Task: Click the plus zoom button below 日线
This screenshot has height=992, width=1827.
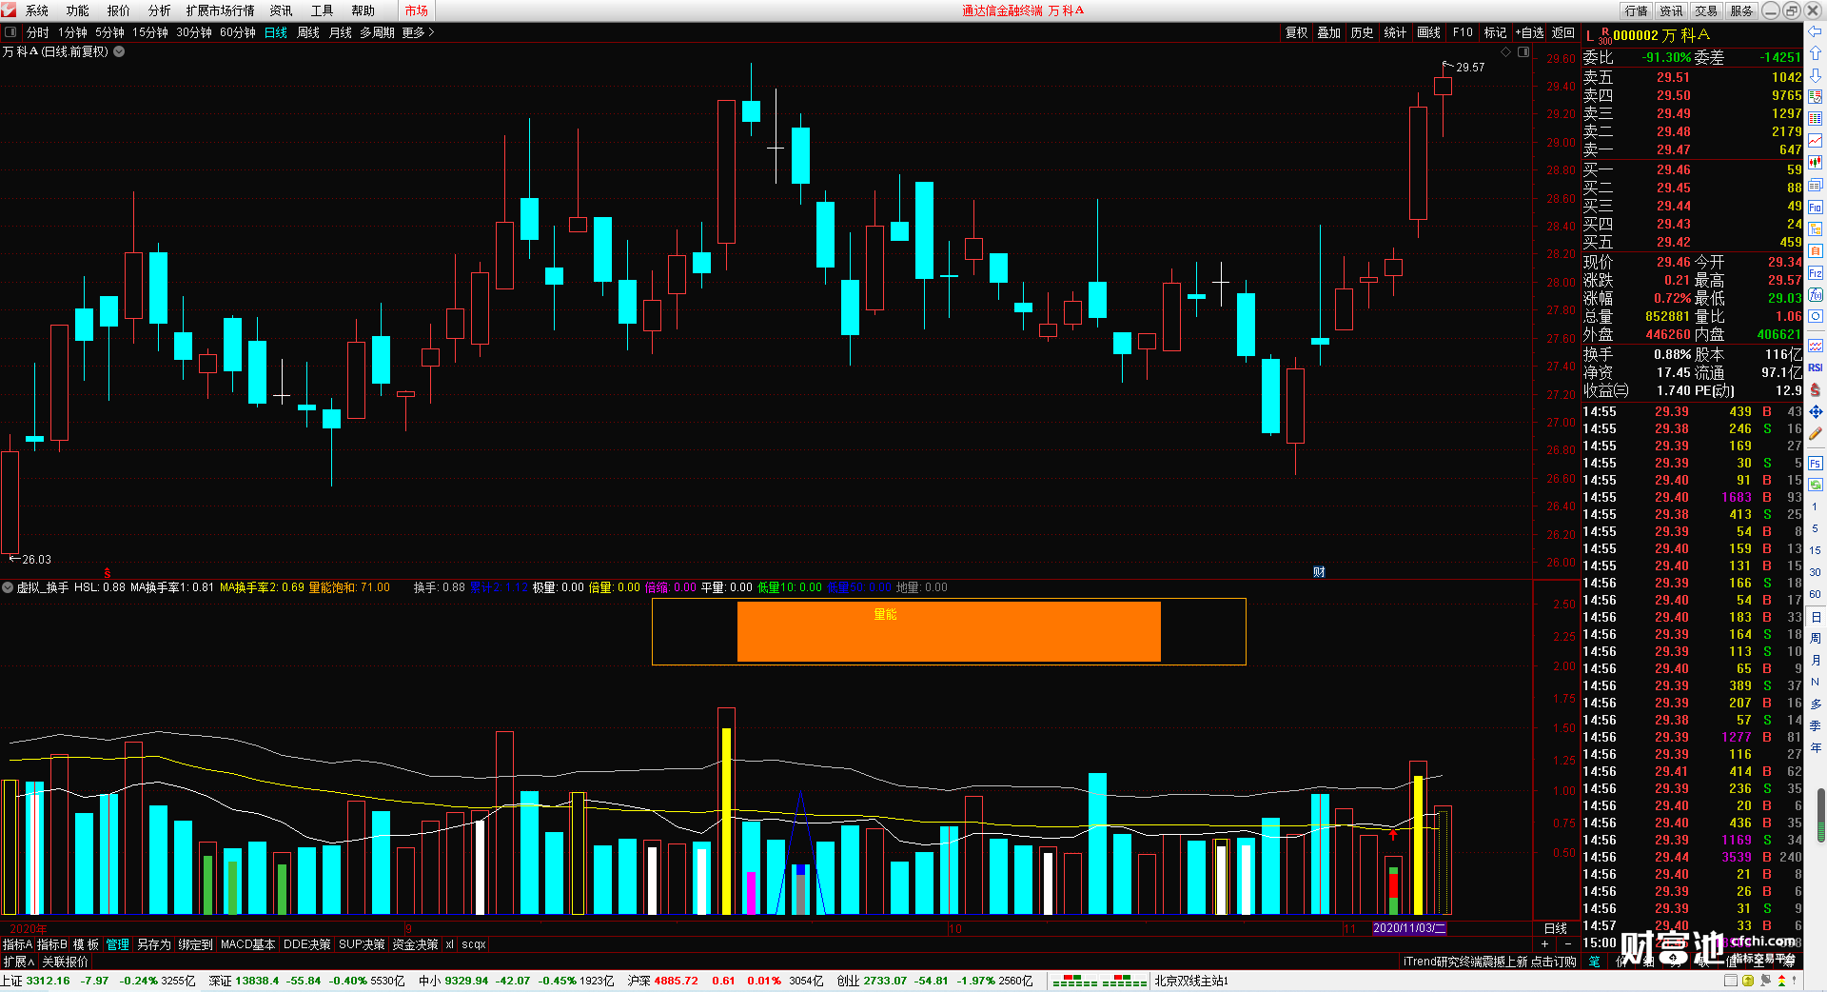Action: pos(1544,943)
